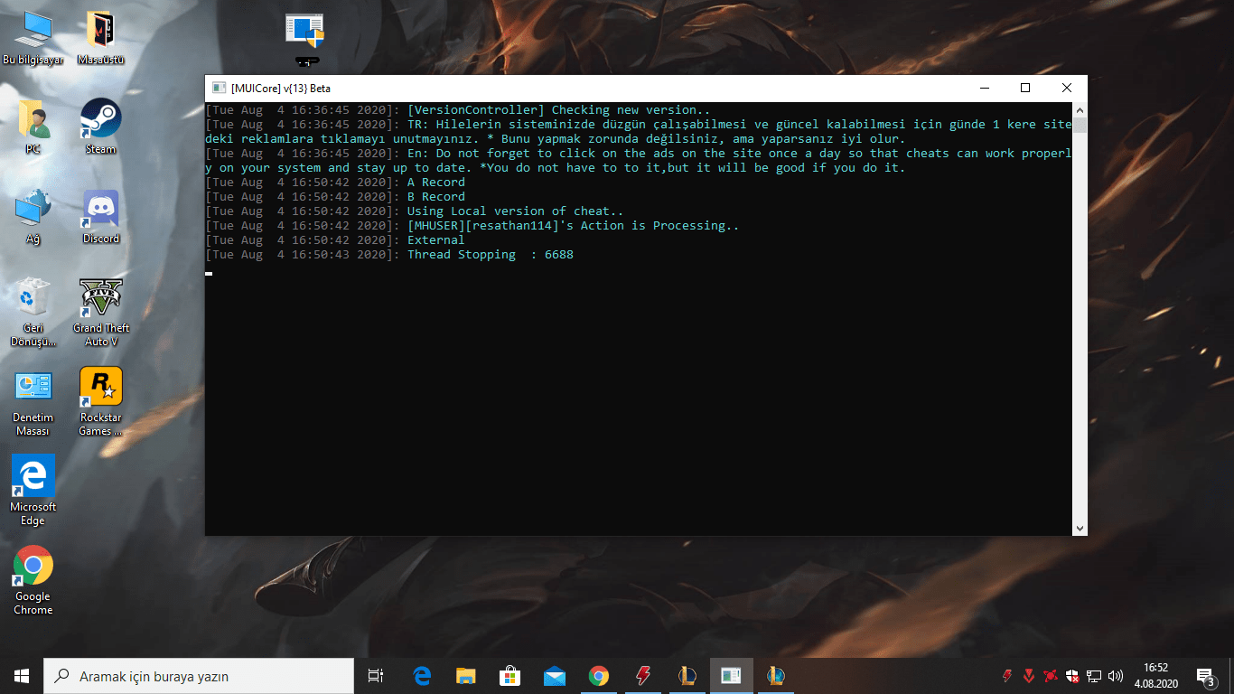The height and width of the screenshot is (694, 1234).
Task: Open the network status tray icon
Action: point(1094,676)
